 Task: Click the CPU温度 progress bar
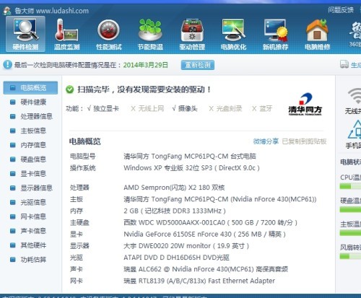(x=350, y=186)
